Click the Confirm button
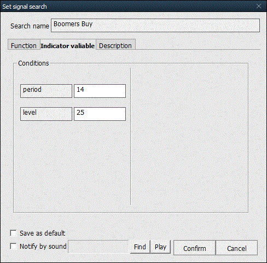The image size is (267, 263). tap(195, 248)
